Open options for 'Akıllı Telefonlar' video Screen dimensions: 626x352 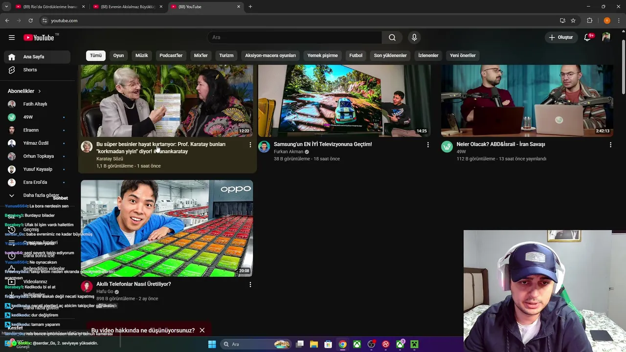pyautogui.click(x=250, y=285)
